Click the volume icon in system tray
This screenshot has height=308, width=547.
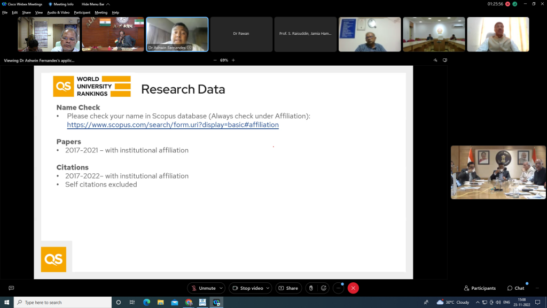[498, 303]
